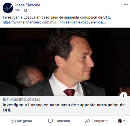130x126 pixels.
Task: Show link info via the 'i' icon
Action: click(x=124, y=96)
